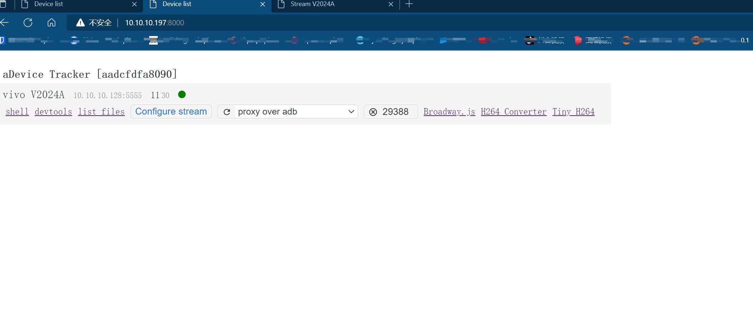Click the browser back arrow
Viewport: 753px width, 329px height.
coord(5,23)
